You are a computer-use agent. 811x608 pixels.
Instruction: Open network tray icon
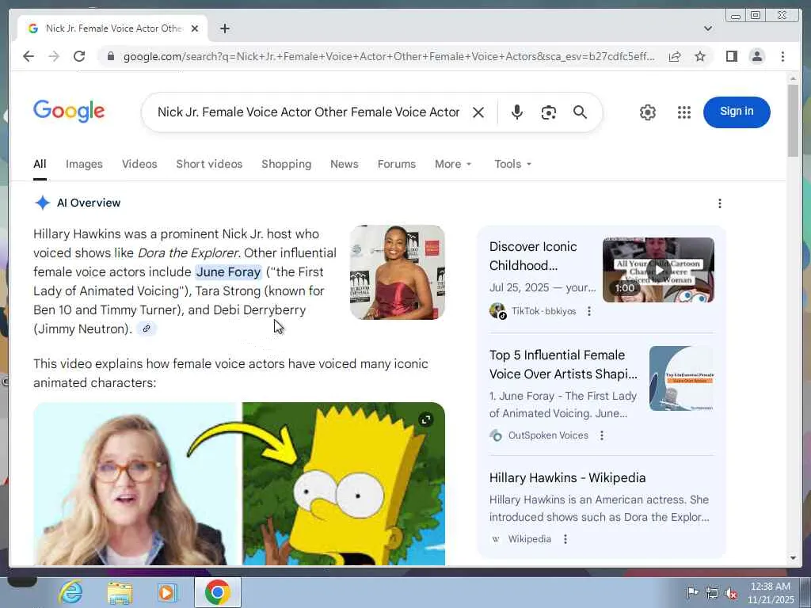click(712, 593)
